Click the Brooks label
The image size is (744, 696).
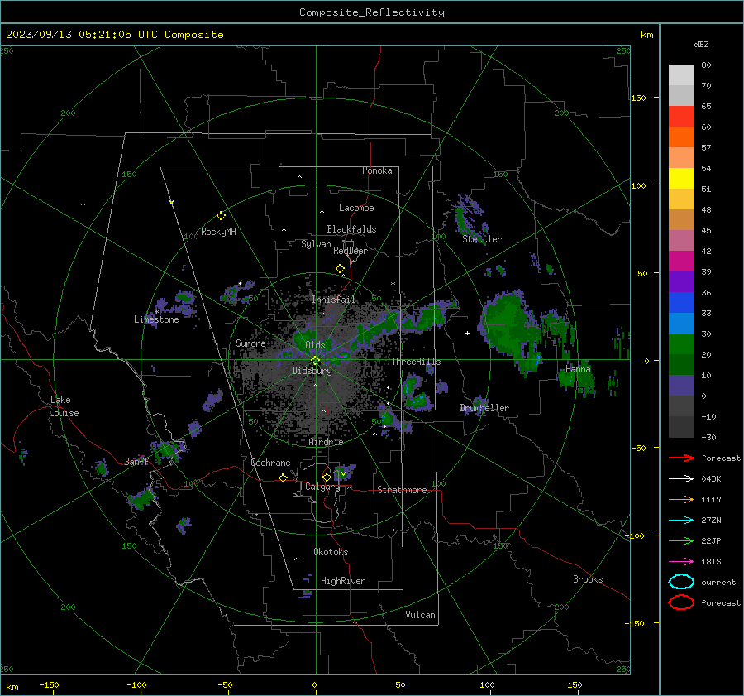click(x=588, y=579)
